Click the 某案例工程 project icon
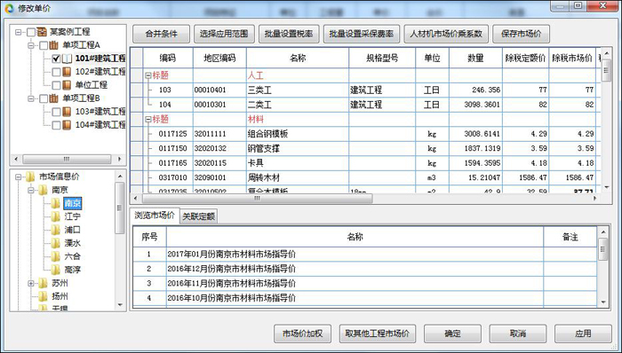The height and width of the screenshot is (353, 622). pos(42,32)
